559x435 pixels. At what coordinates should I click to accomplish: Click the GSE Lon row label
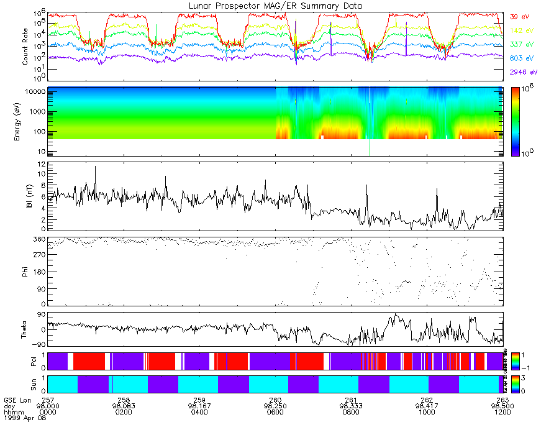[17, 400]
